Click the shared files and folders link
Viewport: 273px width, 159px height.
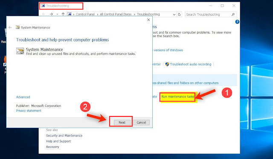tap(186, 83)
